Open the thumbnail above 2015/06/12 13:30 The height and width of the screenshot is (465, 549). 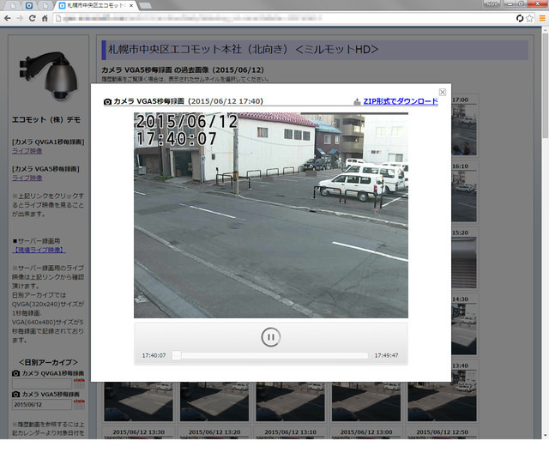(x=138, y=402)
